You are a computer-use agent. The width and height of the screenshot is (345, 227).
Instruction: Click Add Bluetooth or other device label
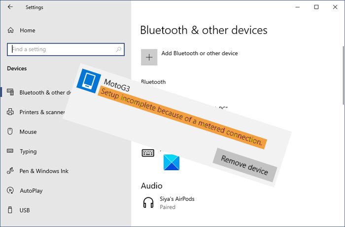(200, 53)
